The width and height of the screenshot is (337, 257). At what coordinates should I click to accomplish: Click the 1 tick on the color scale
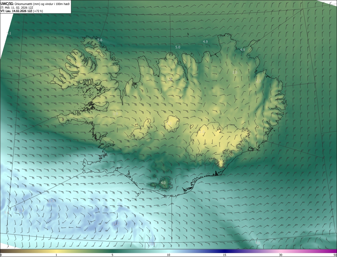click(x=56, y=255)
